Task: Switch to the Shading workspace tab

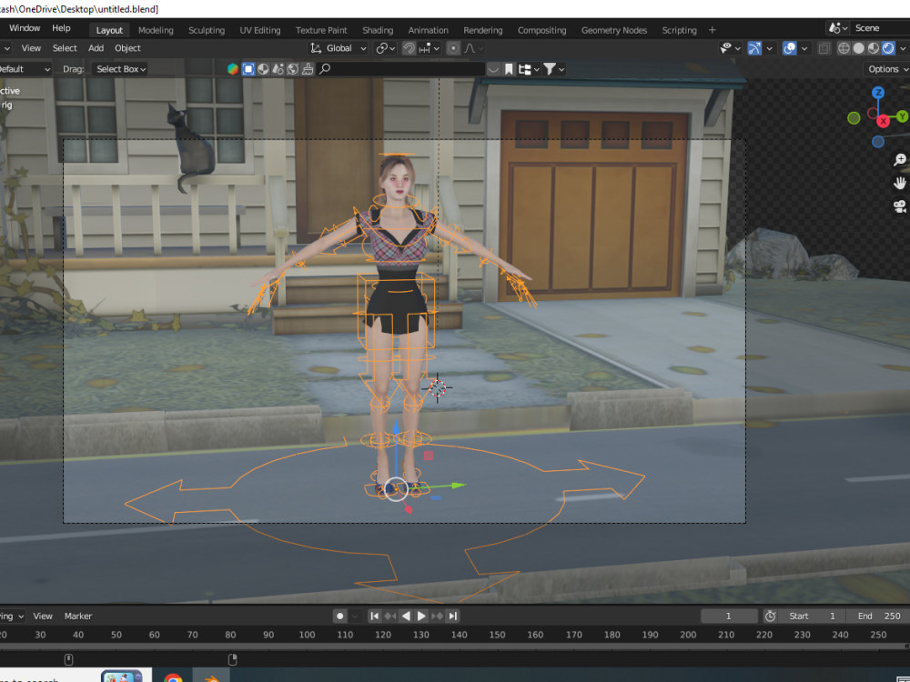Action: click(378, 30)
